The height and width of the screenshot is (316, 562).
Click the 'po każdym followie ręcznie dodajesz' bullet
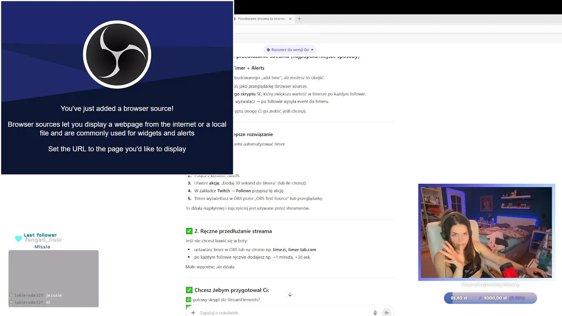click(x=252, y=257)
